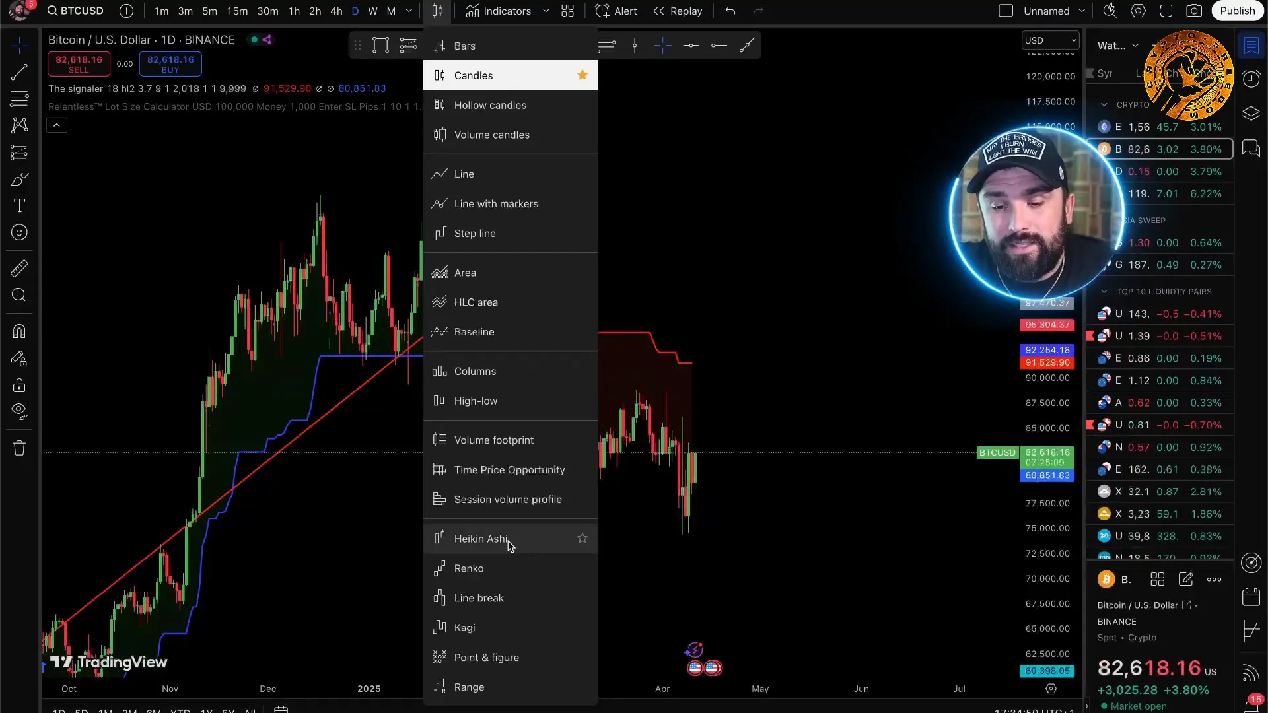Open the forecasting and measurement tools

(19, 153)
